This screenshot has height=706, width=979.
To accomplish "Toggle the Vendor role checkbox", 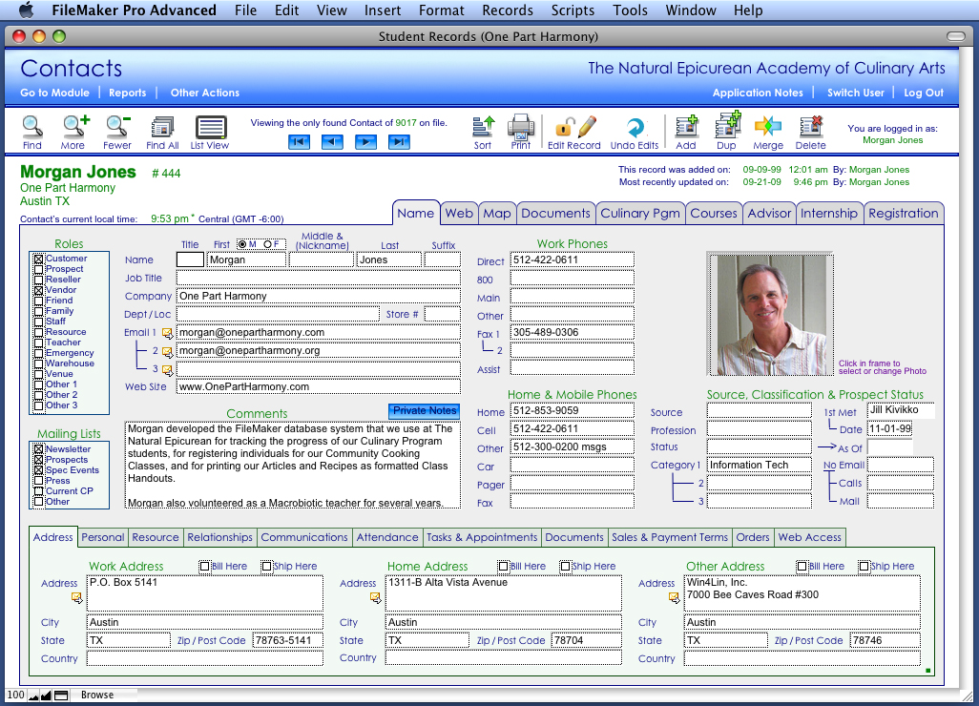I will click(39, 290).
